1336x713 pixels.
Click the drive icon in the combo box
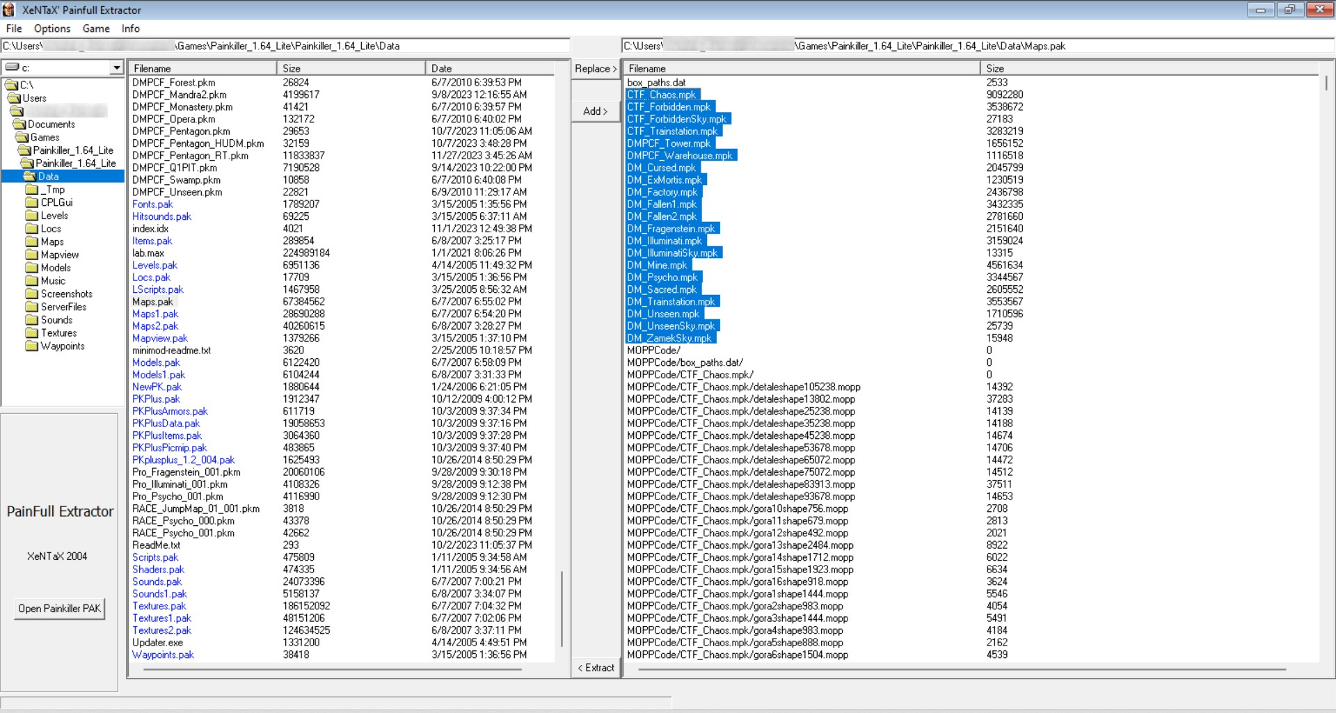coord(12,67)
